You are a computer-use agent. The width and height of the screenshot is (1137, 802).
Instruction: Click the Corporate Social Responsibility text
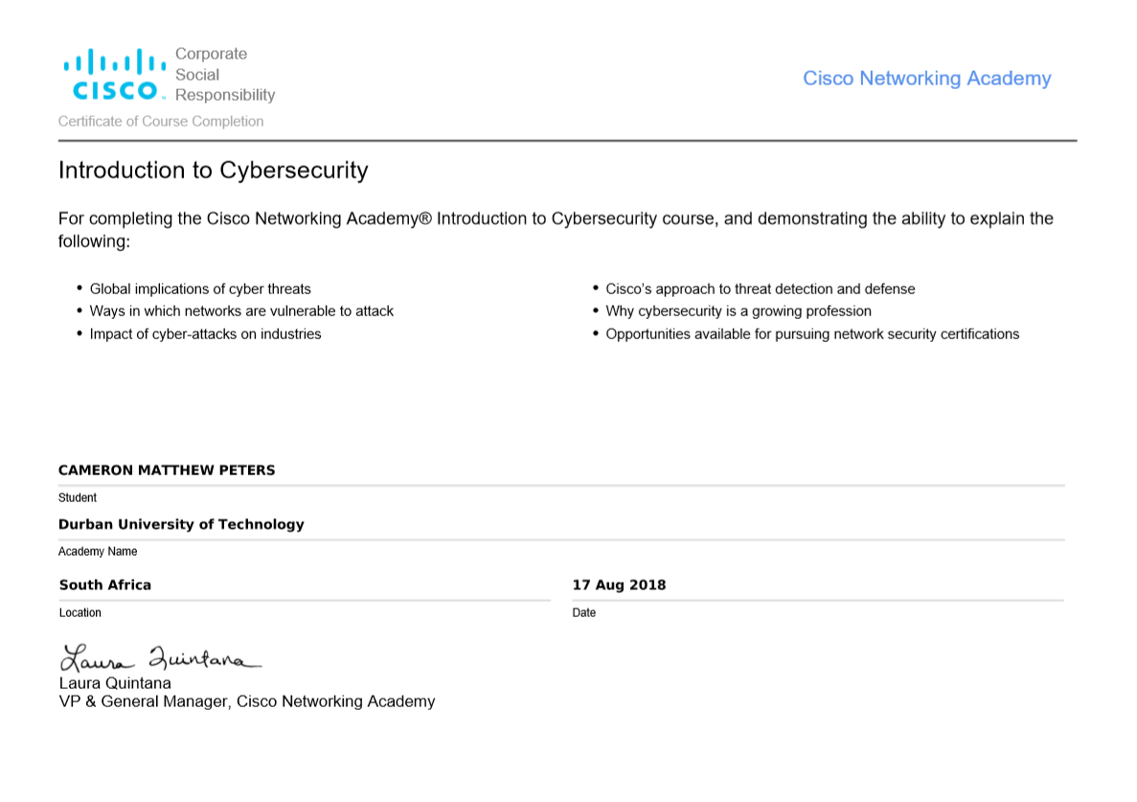tap(224, 75)
